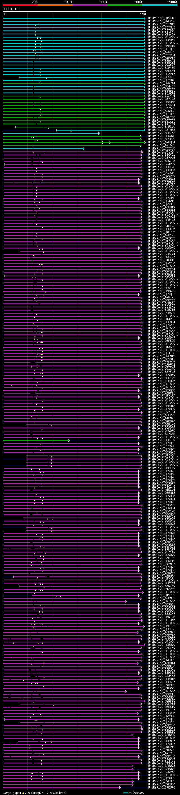Select hit label UniRef100_Q9FVT2
This screenshot has height=795, width=180.
(161, 58)
